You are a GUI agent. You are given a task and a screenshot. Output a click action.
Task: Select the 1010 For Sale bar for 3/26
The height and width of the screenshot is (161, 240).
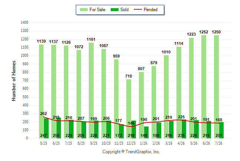click(x=166, y=96)
